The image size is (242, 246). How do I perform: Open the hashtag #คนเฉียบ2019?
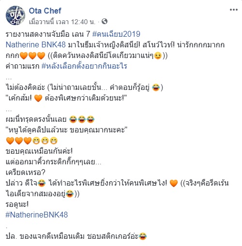(116, 34)
